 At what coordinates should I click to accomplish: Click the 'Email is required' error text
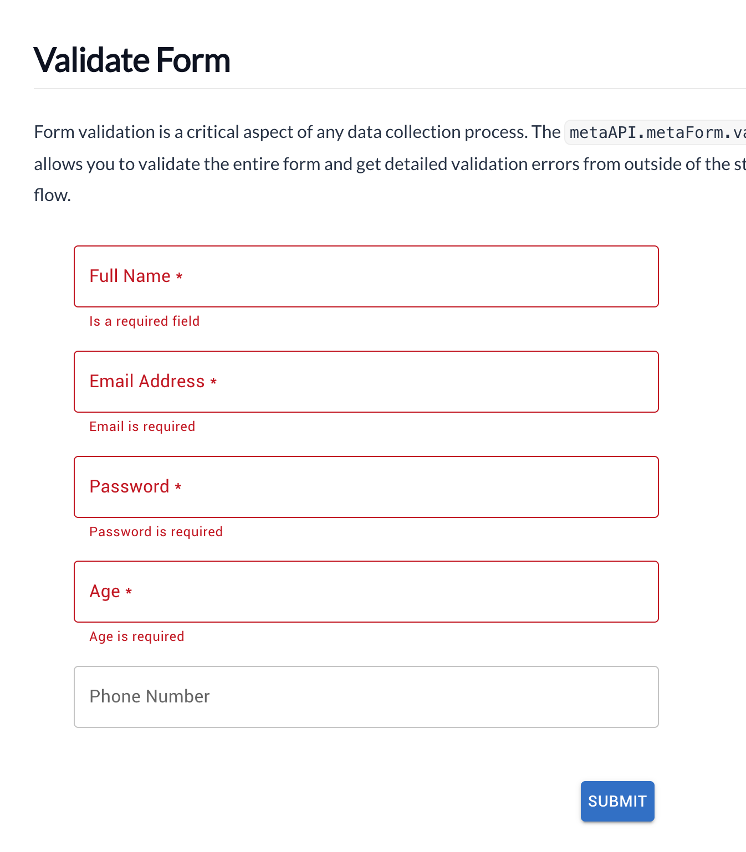pos(142,427)
